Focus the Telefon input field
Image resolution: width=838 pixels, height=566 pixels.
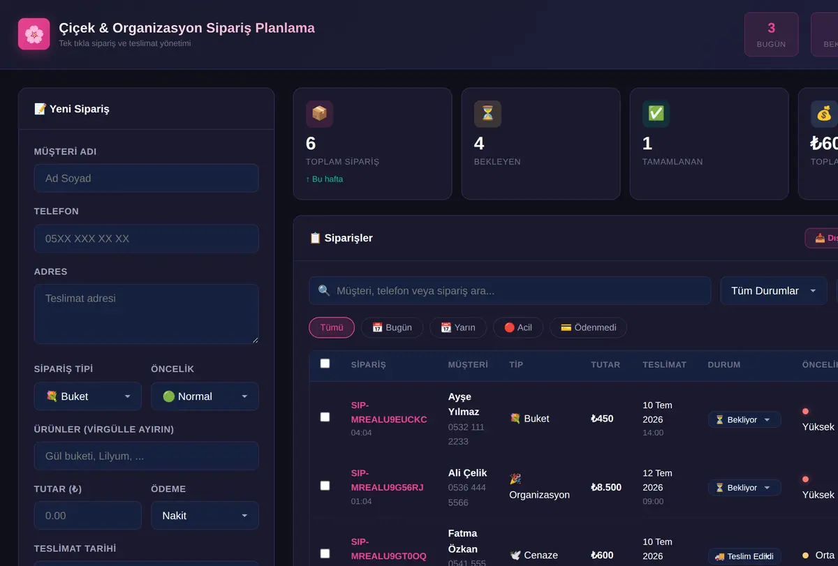tap(146, 239)
